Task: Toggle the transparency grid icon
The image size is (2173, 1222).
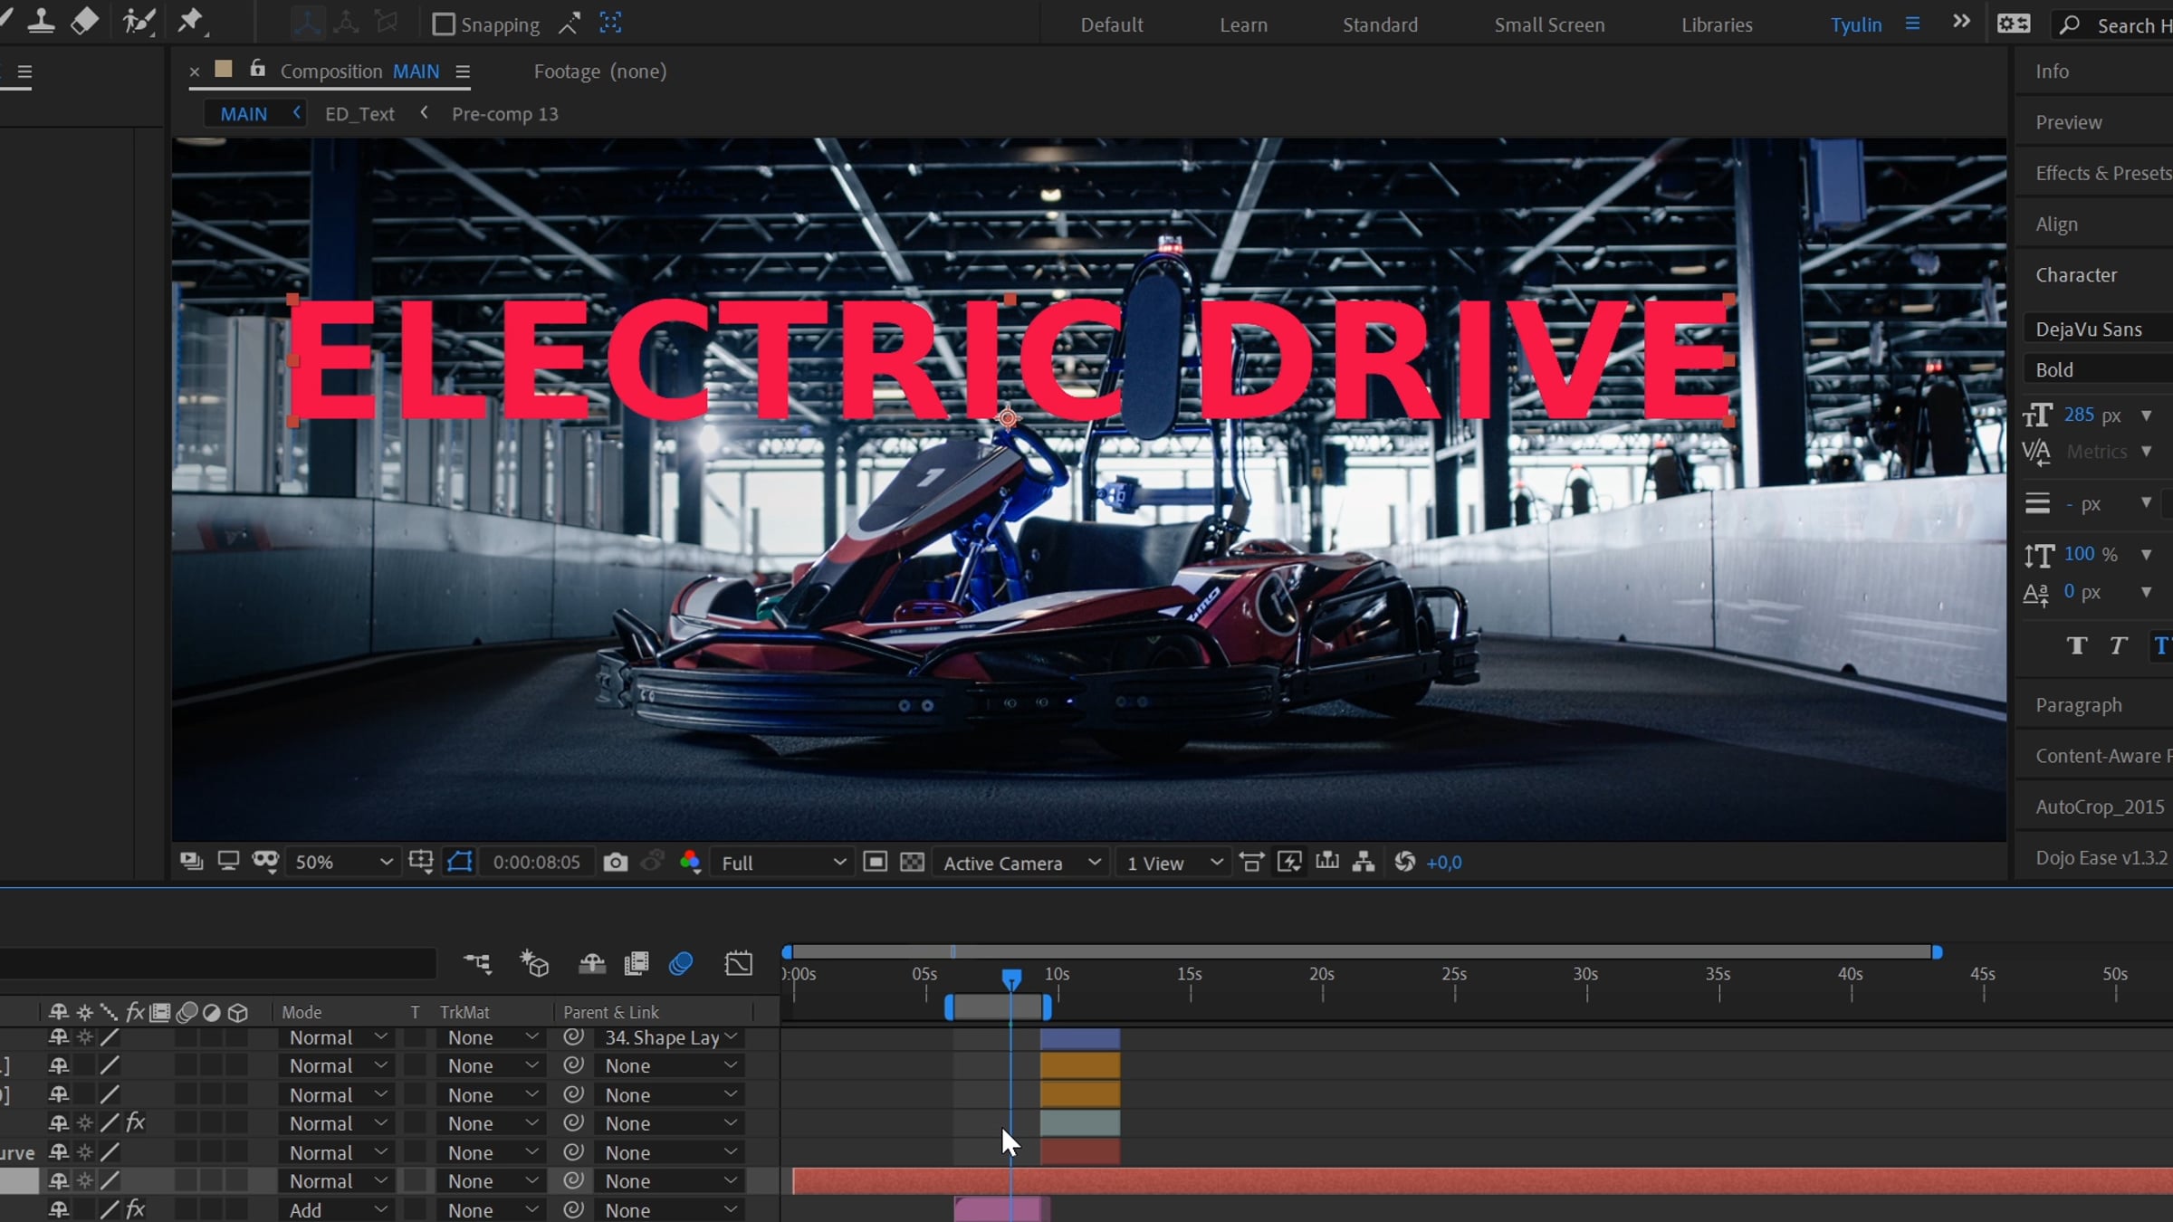Action: [913, 863]
